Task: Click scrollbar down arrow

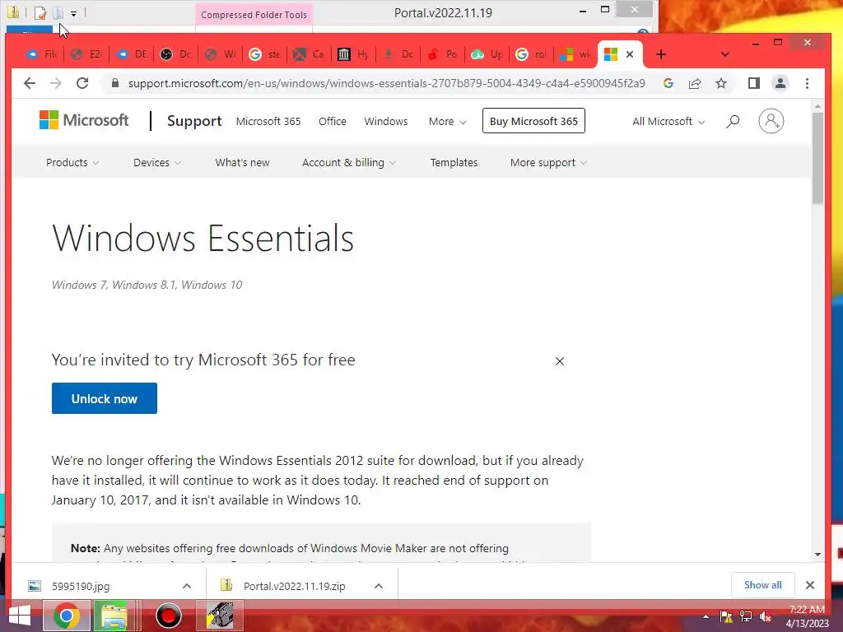Action: point(817,554)
